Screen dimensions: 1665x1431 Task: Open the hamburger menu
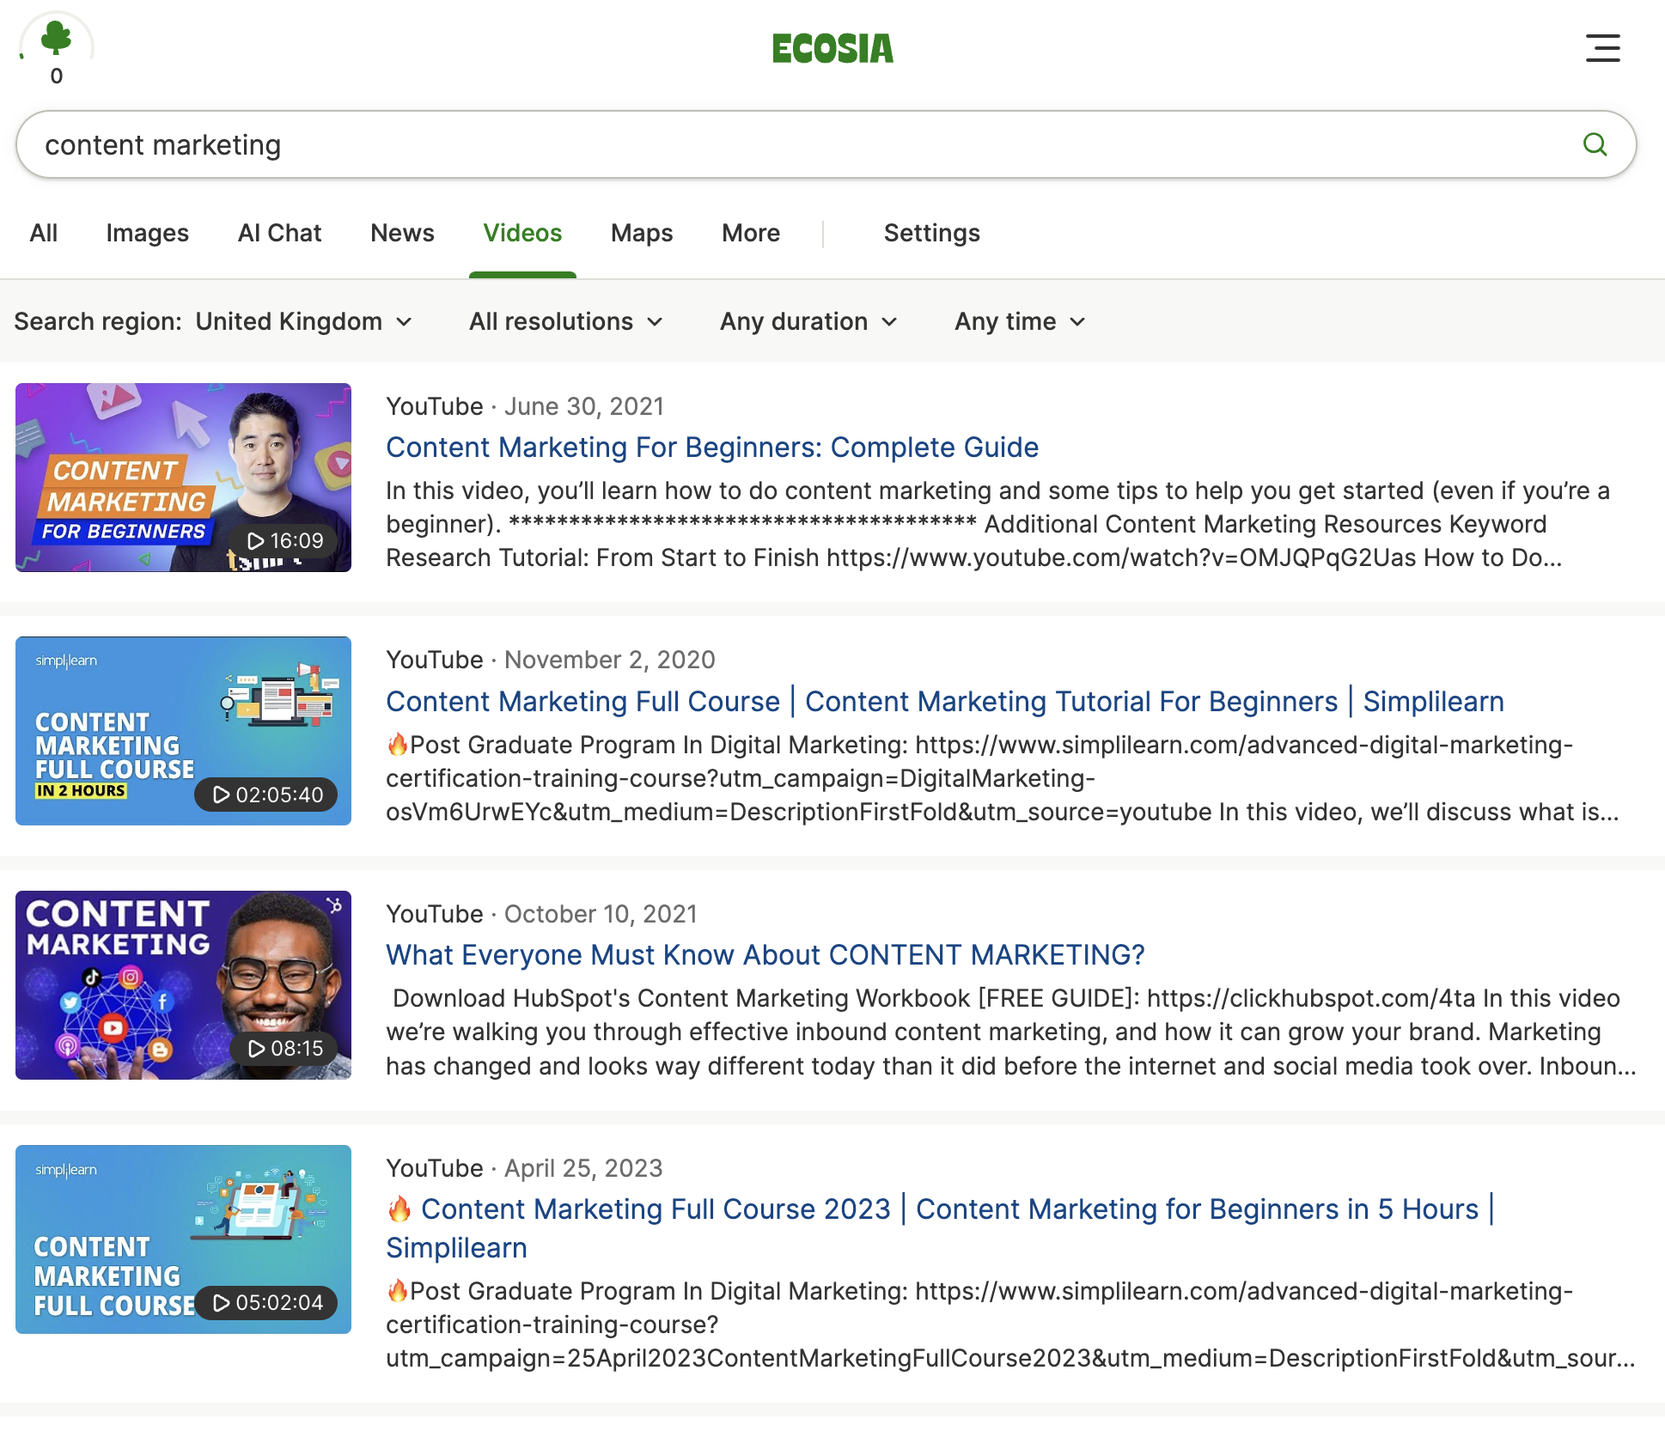(x=1603, y=49)
